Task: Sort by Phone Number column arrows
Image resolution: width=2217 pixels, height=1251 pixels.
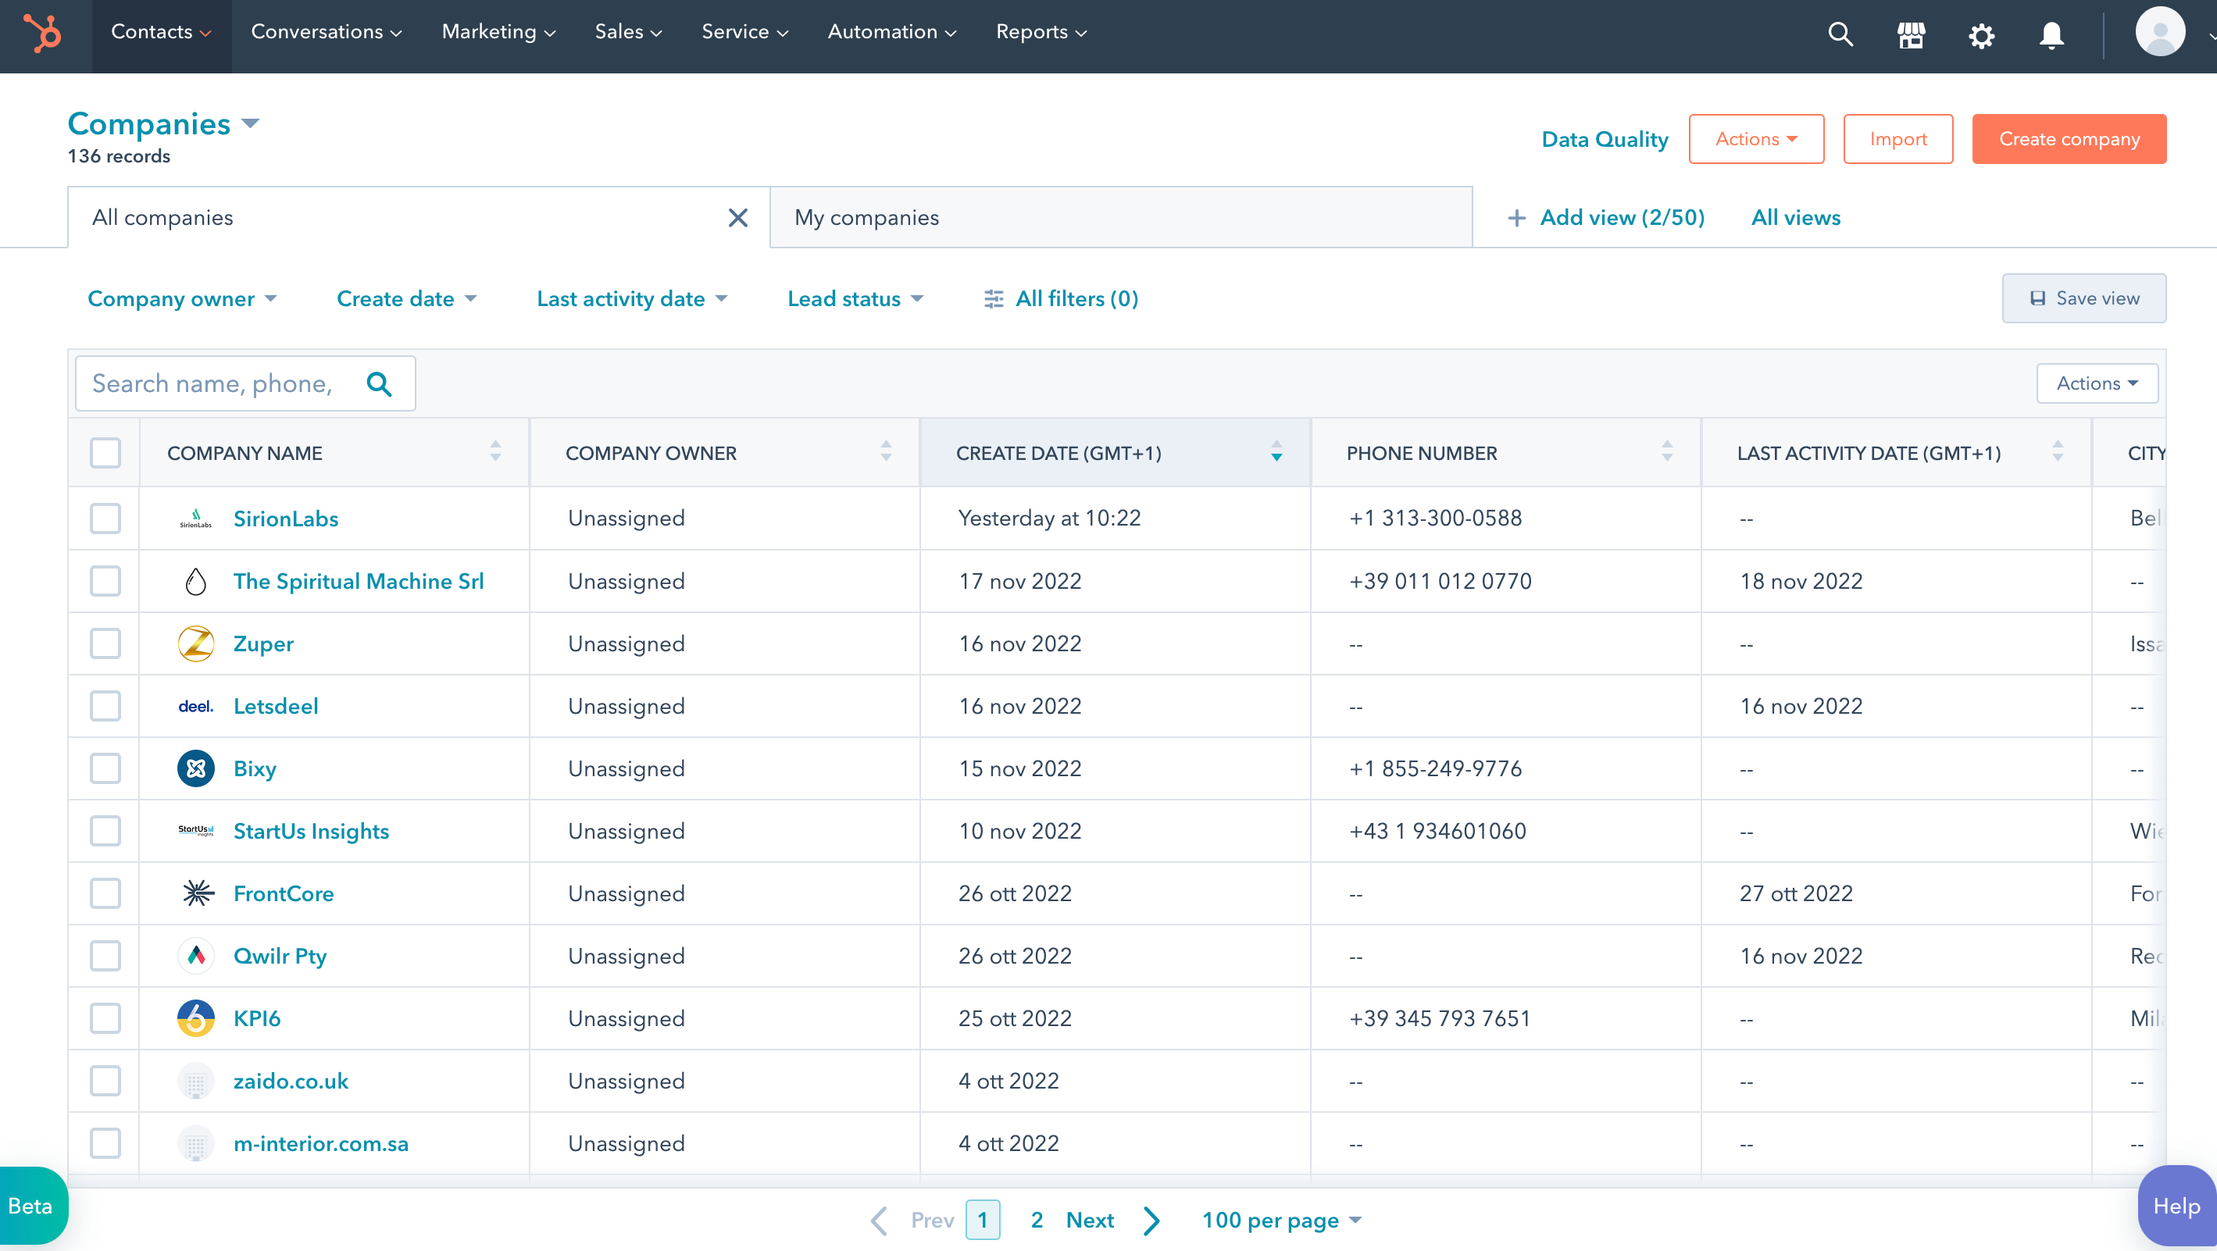Action: tap(1667, 451)
